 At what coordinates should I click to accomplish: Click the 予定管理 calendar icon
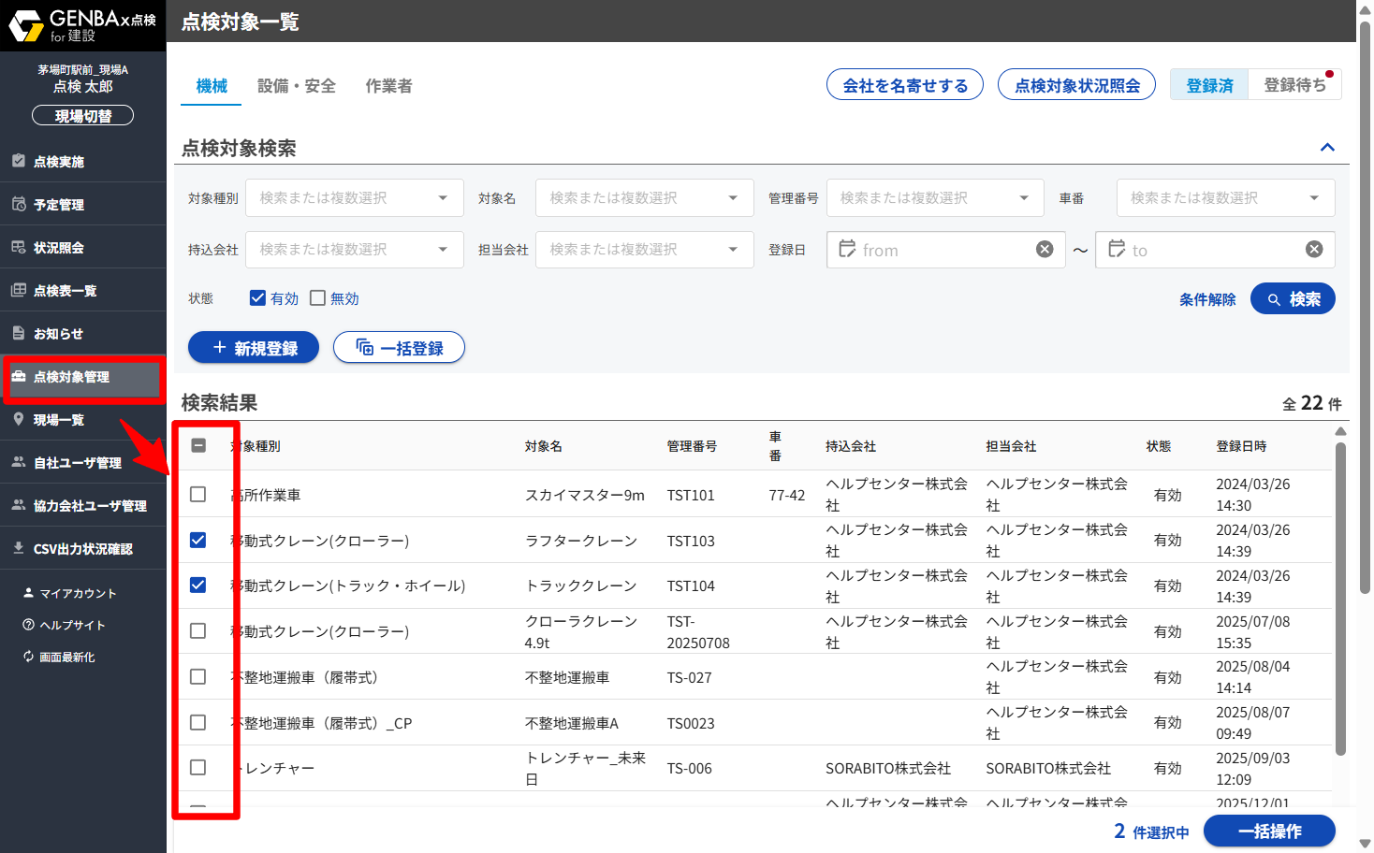(19, 204)
